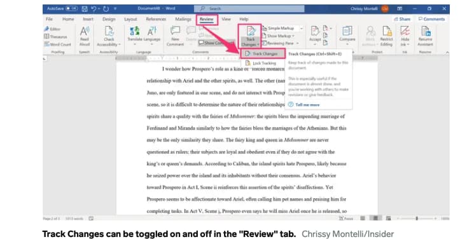Click the Translate icon
The image size is (474, 251).
[x=134, y=31]
